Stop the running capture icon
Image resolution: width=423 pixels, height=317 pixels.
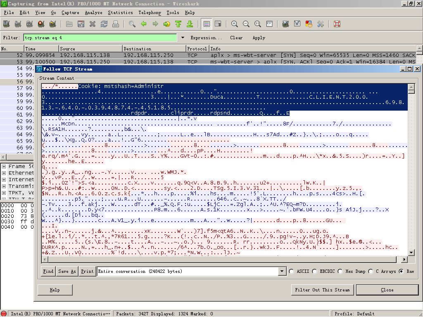click(41, 24)
